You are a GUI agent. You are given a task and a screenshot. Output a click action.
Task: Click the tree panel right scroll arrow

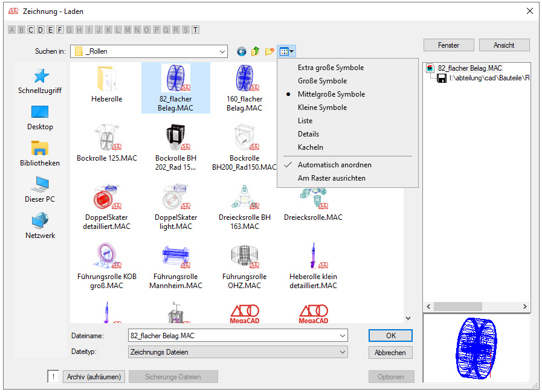[524, 307]
